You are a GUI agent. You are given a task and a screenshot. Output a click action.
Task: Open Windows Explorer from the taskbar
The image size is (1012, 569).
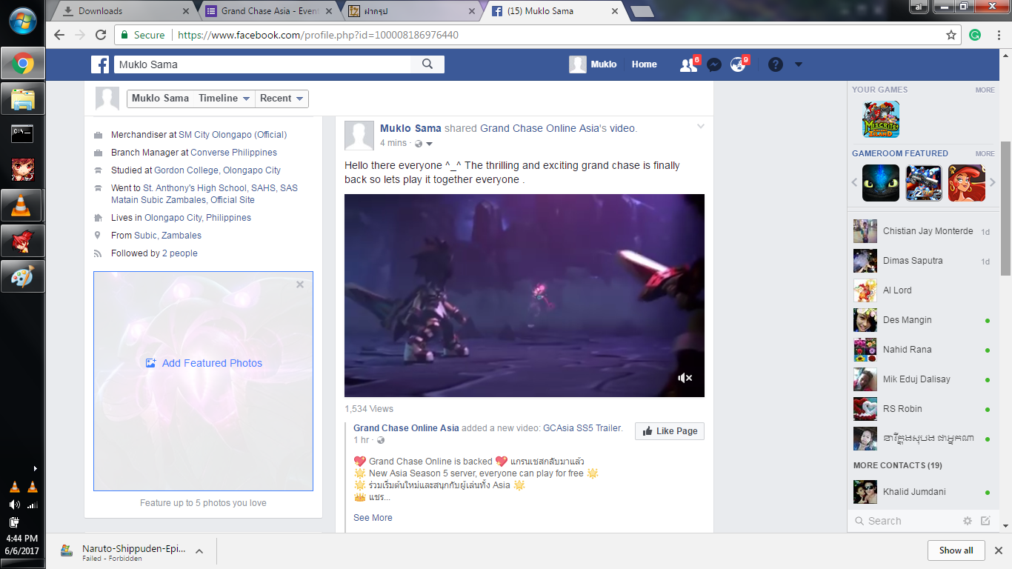tap(22, 98)
